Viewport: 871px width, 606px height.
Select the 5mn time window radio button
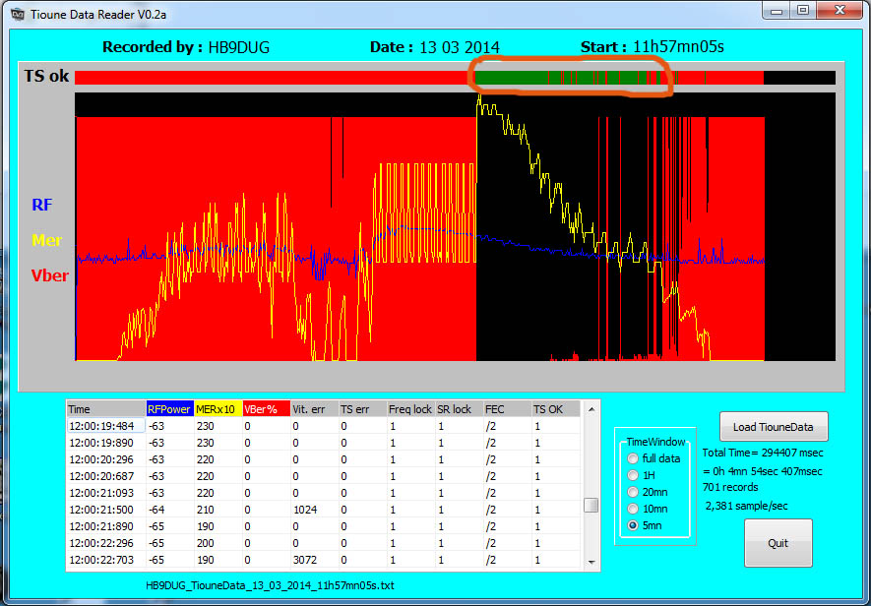(633, 526)
